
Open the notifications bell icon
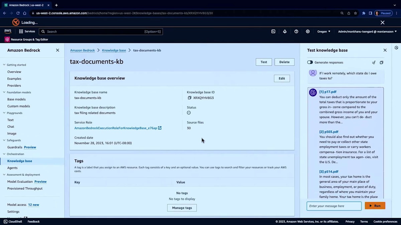(285, 31)
